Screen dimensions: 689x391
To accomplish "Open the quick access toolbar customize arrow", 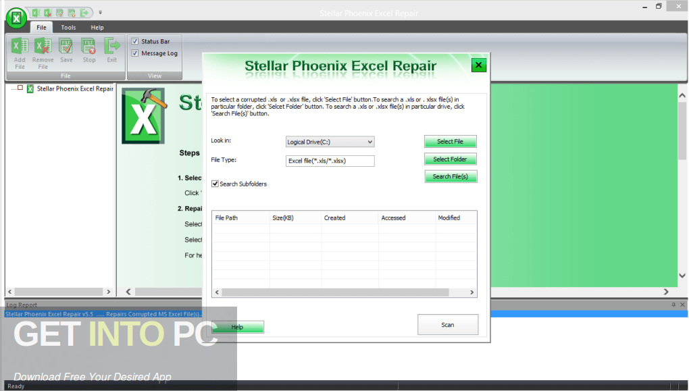I will tap(100, 13).
